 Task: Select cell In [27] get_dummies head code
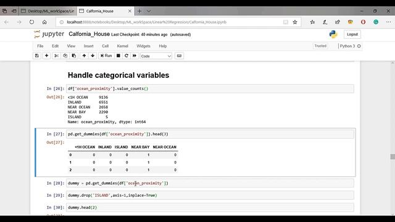(210, 134)
